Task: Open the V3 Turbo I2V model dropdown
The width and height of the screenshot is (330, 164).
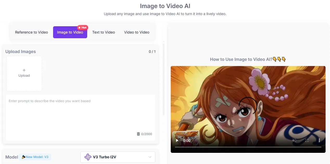Action: pos(118,157)
